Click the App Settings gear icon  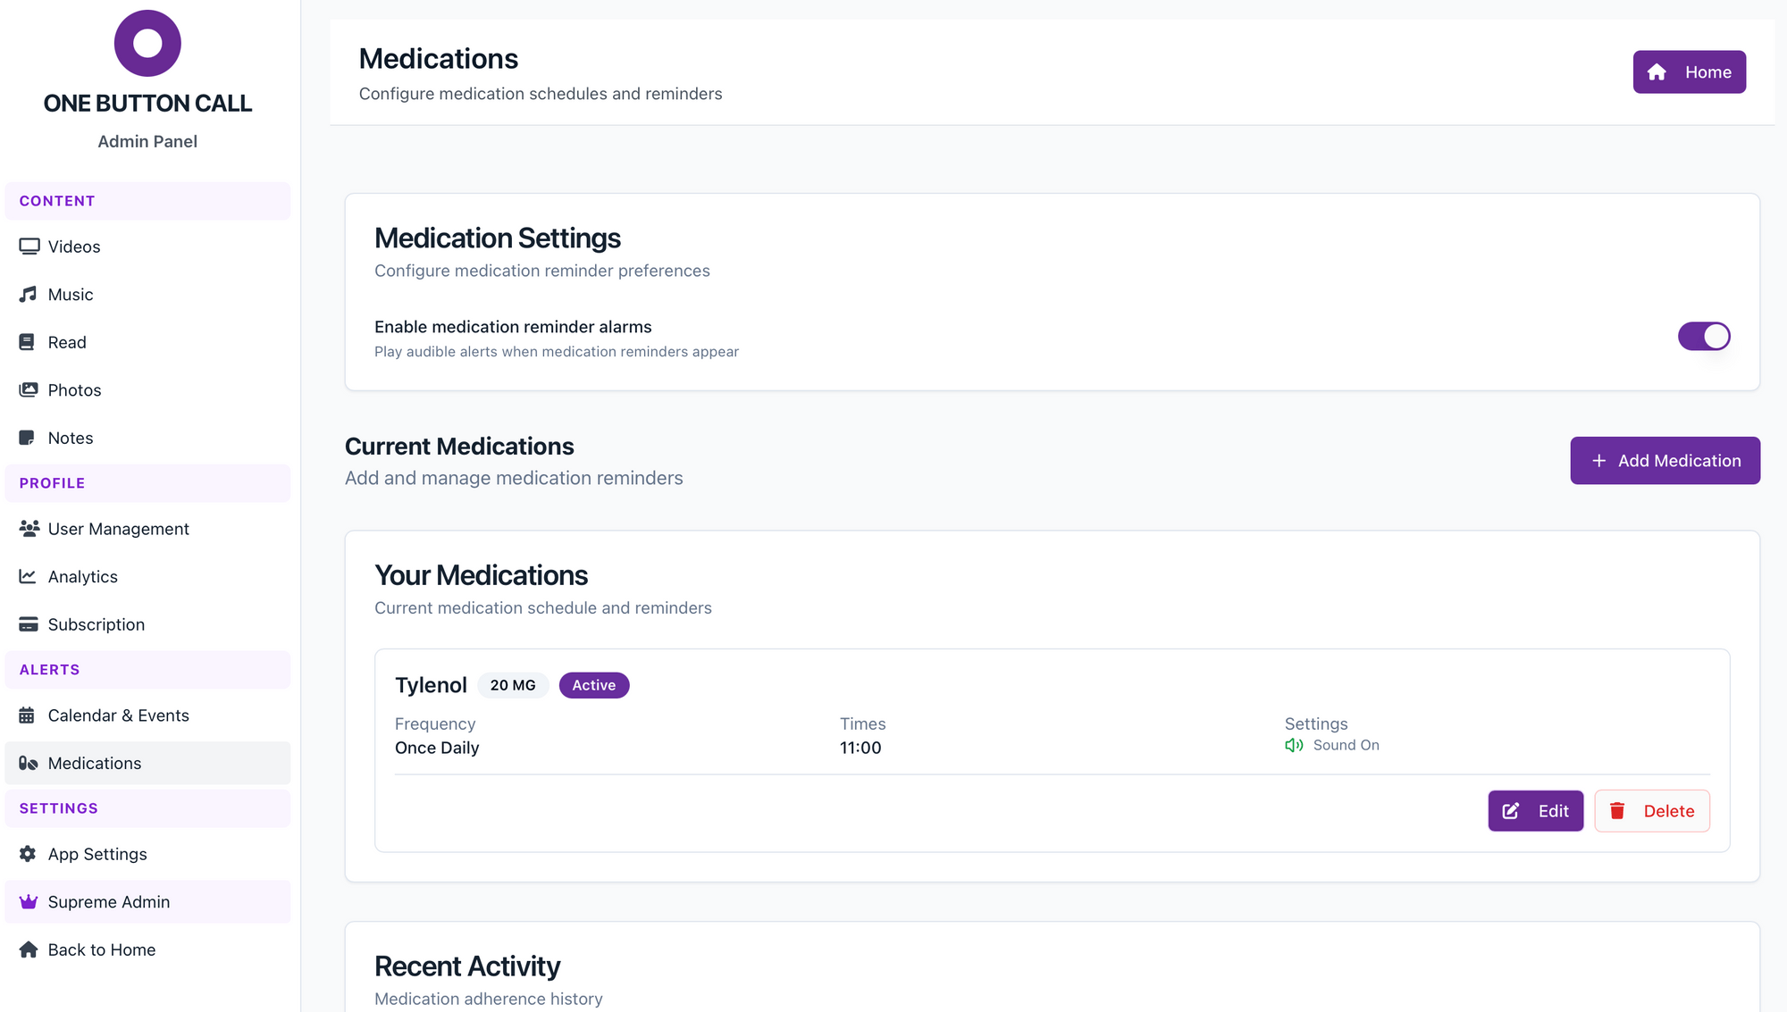[29, 854]
